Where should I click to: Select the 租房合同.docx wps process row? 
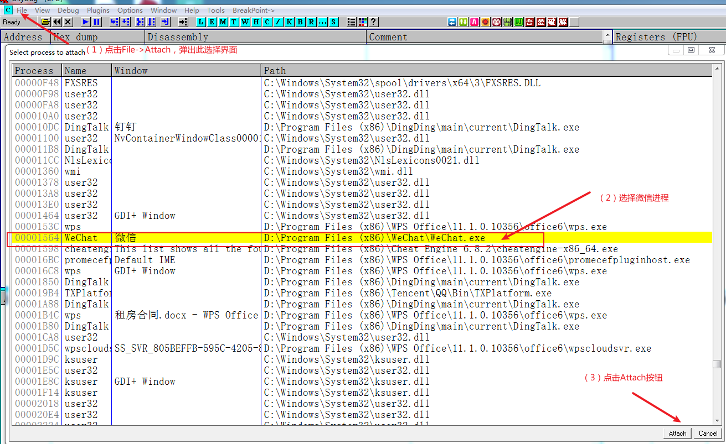(x=362, y=315)
